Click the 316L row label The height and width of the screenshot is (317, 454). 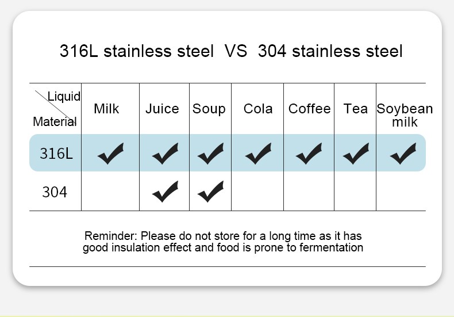pos(56,154)
